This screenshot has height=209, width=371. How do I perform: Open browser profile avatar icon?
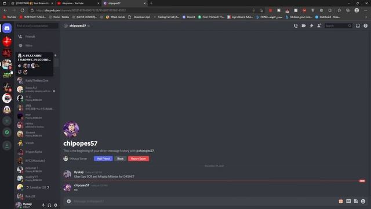coord(357,10)
